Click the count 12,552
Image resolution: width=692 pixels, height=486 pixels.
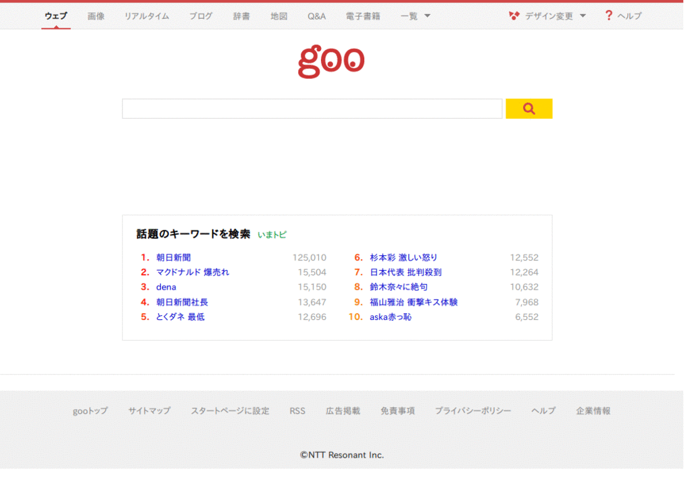pos(524,258)
